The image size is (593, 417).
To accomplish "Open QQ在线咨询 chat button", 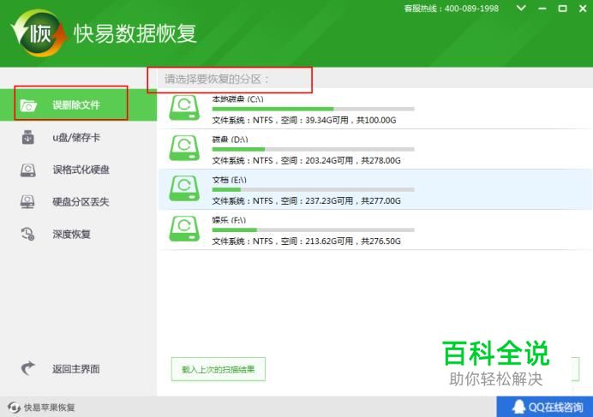I will (545, 407).
